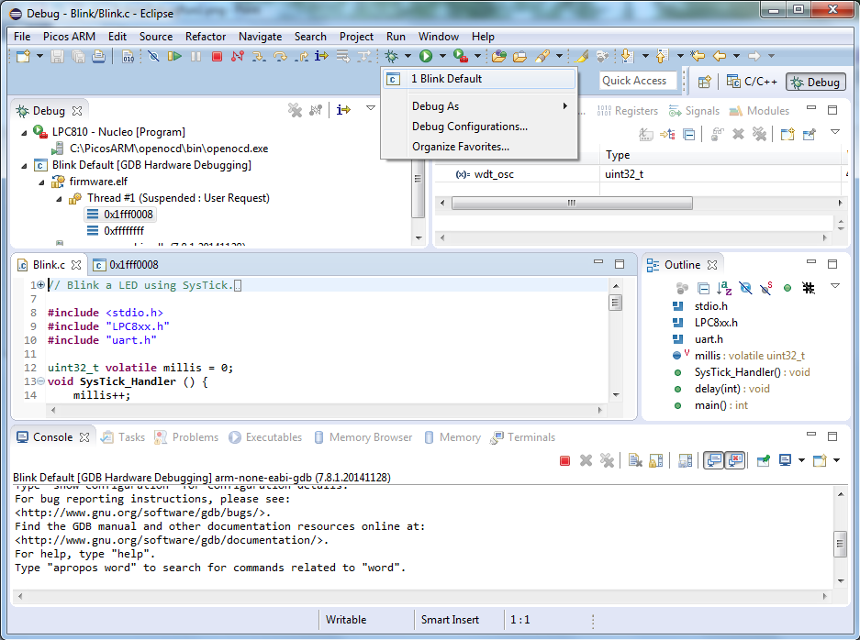Open the dropdown arrow next to the Run icon
The height and width of the screenshot is (640, 860).
coord(442,56)
